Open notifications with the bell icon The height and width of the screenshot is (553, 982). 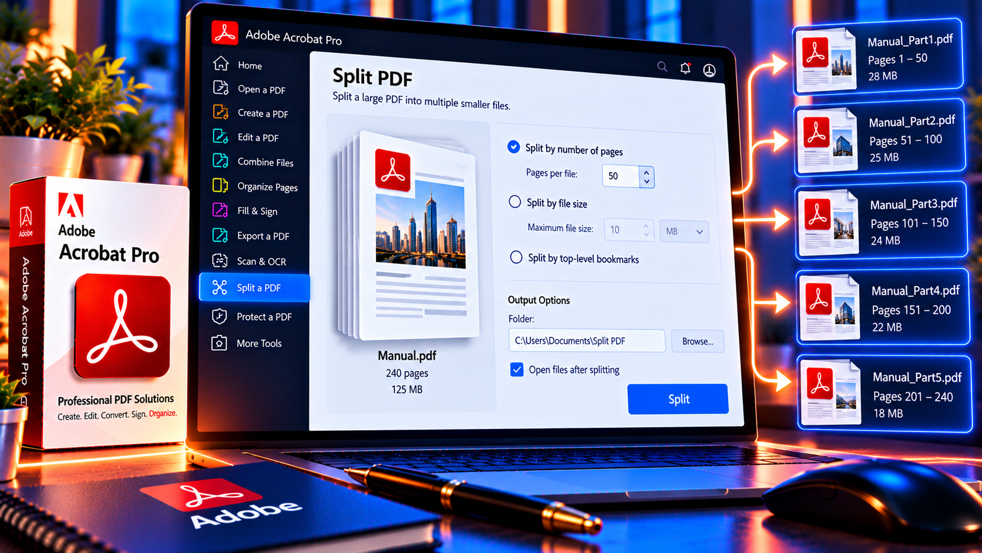685,68
